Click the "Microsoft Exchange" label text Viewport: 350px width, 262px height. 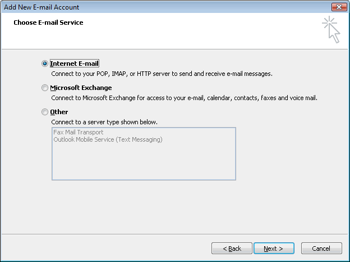click(81, 88)
